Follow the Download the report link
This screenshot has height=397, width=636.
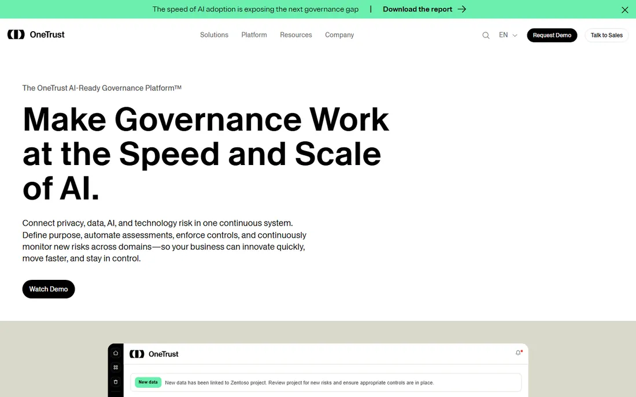[x=417, y=9]
